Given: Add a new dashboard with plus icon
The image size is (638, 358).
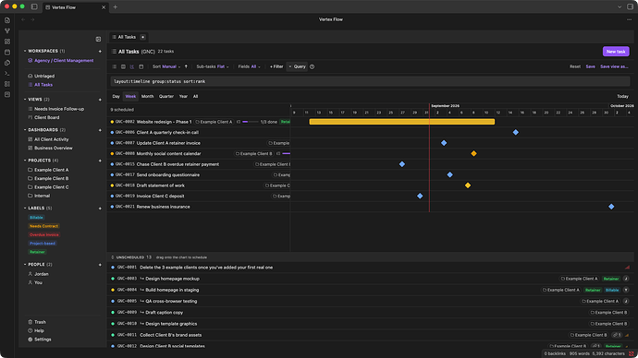Looking at the screenshot, I should pyautogui.click(x=100, y=130).
